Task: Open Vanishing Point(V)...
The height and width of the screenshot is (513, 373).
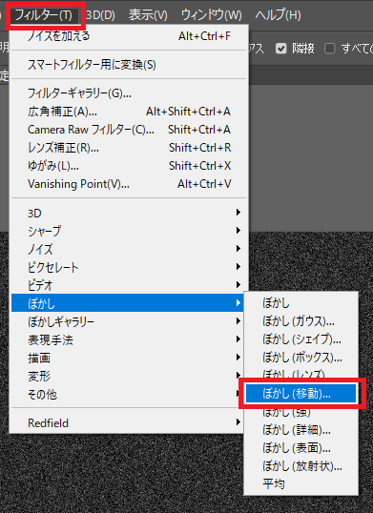Action: click(x=129, y=184)
